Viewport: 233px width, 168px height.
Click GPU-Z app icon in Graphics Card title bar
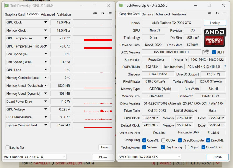[x=121, y=5]
